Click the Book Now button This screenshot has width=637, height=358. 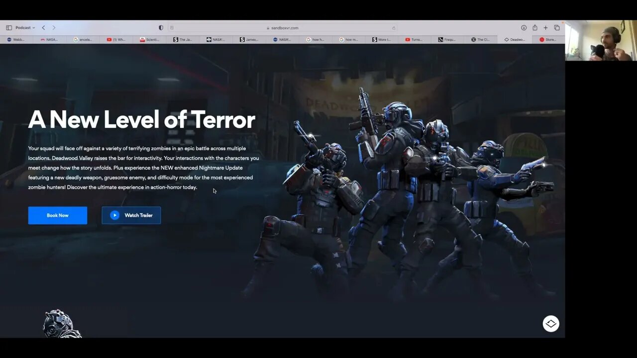[x=58, y=215]
